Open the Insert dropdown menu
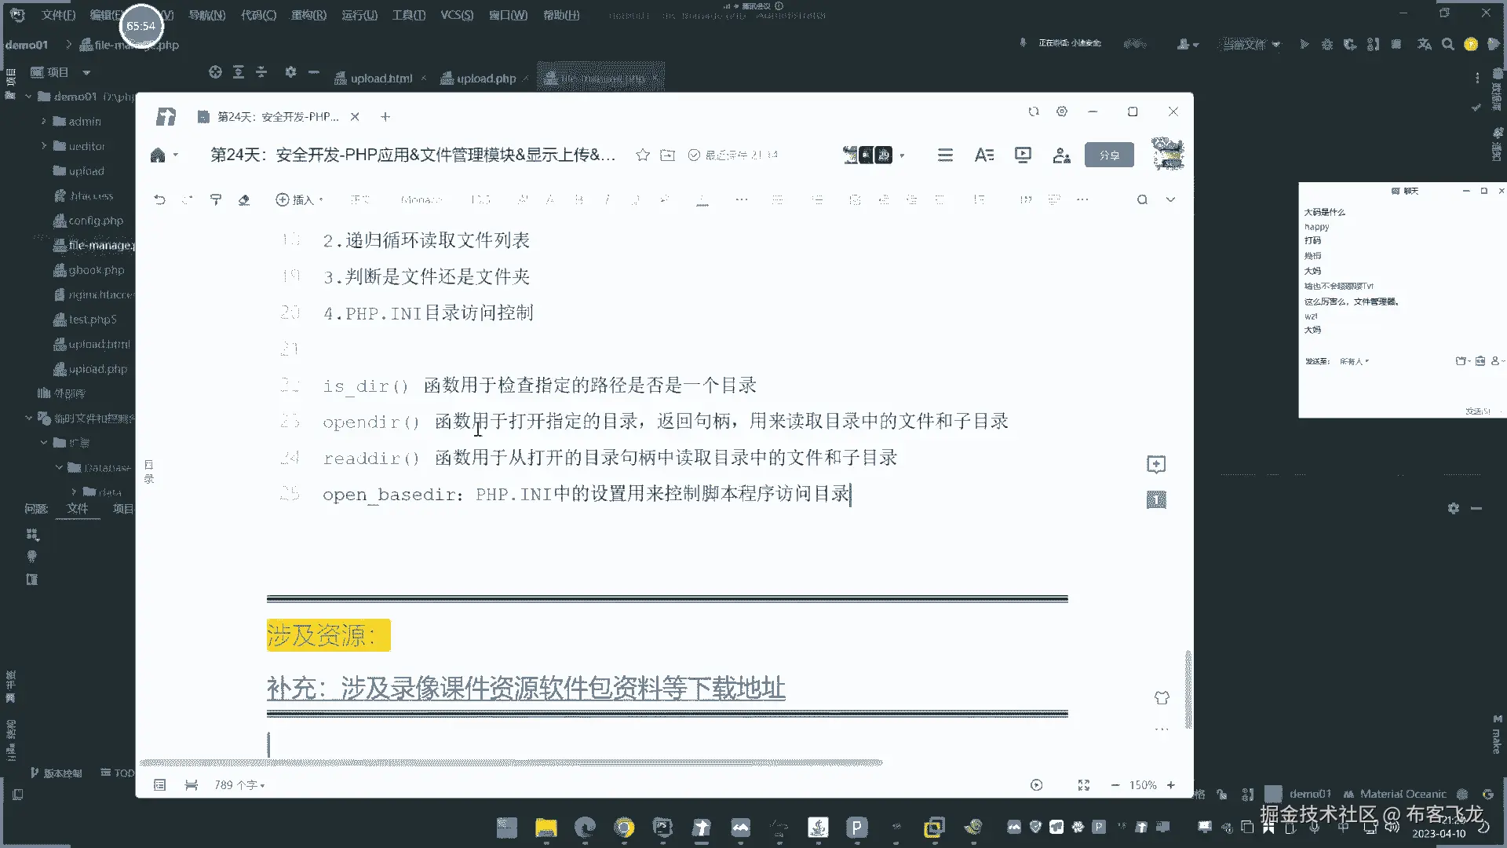 coord(299,199)
